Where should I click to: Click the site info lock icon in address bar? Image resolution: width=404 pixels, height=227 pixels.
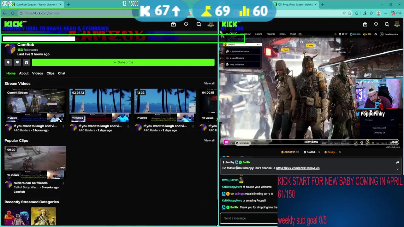(x=21, y=13)
